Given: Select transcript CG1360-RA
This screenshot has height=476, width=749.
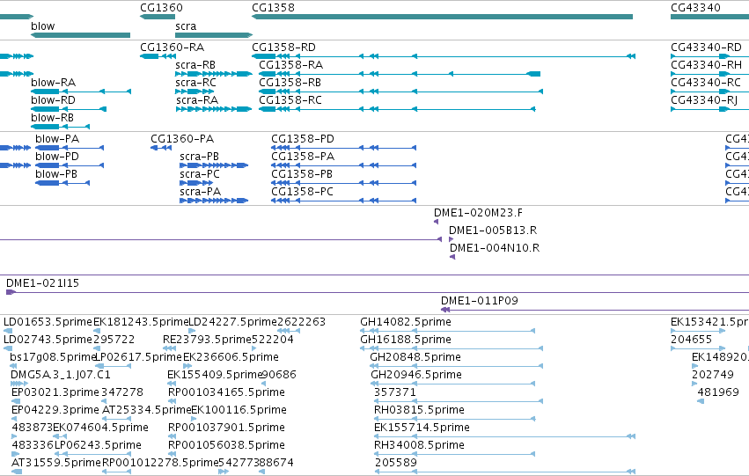Looking at the screenshot, I should coord(172,48).
